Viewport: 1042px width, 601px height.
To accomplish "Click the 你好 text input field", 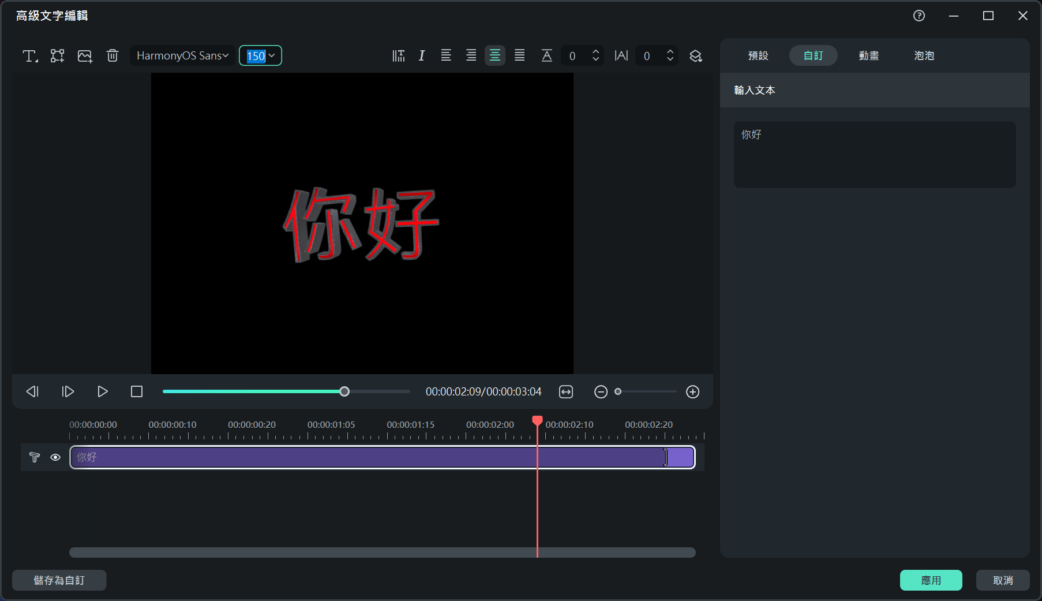I will point(874,154).
